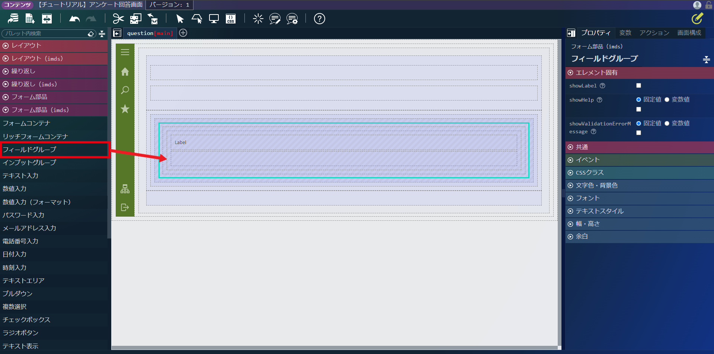This screenshot has height=354, width=714.
Task: Switch to the 画面構成 tab
Action: point(689,33)
